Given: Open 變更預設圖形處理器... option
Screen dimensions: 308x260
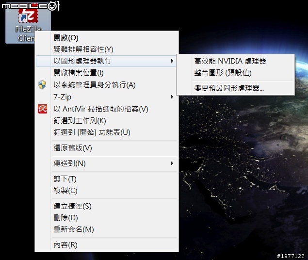Looking at the screenshot, I should pyautogui.click(x=236, y=88).
